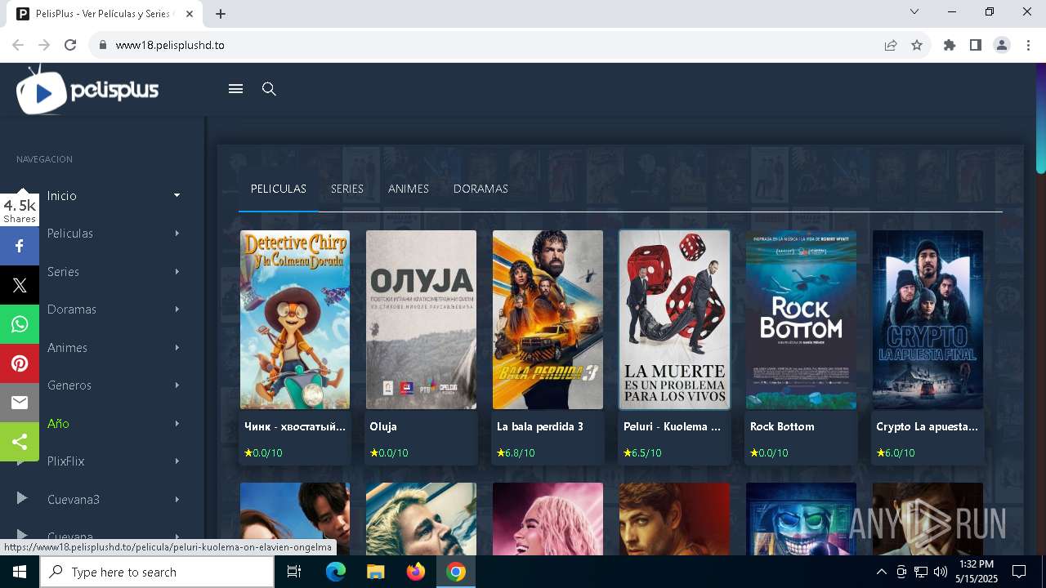Share by email icon
The width and height of the screenshot is (1046, 588).
coord(20,403)
